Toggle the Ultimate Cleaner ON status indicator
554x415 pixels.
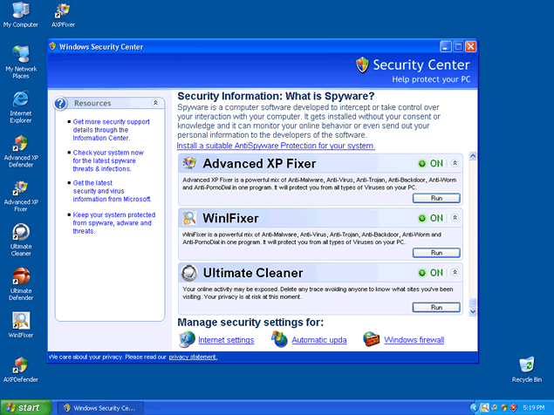pos(430,273)
